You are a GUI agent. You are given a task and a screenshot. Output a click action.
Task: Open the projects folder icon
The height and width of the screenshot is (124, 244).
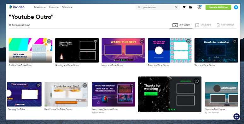pyautogui.click(x=191, y=7)
